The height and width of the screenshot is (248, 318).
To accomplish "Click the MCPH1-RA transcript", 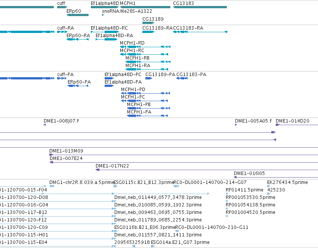I will 147,69.
